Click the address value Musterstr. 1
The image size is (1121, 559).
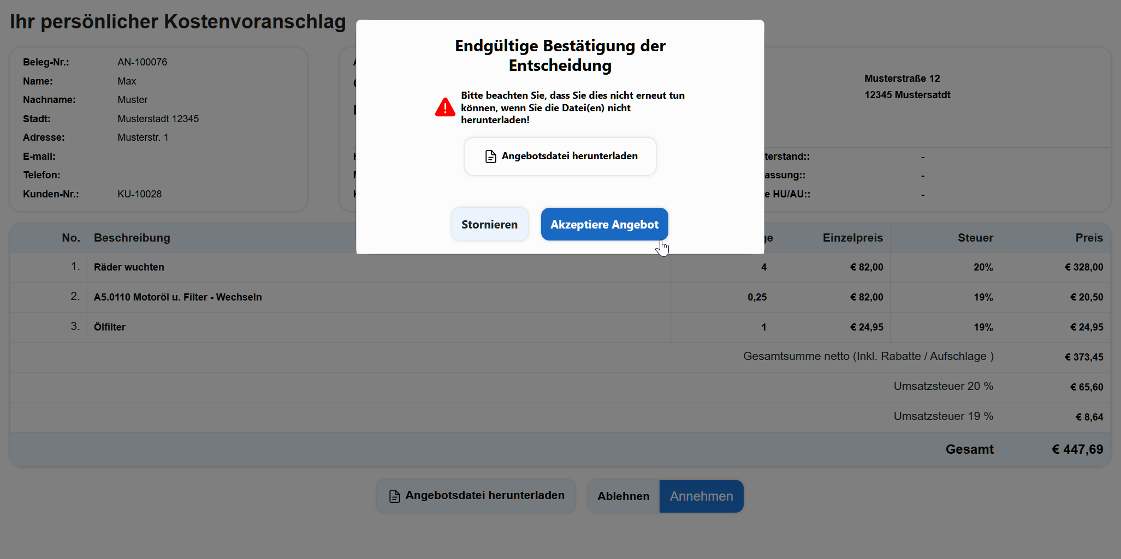pos(143,137)
